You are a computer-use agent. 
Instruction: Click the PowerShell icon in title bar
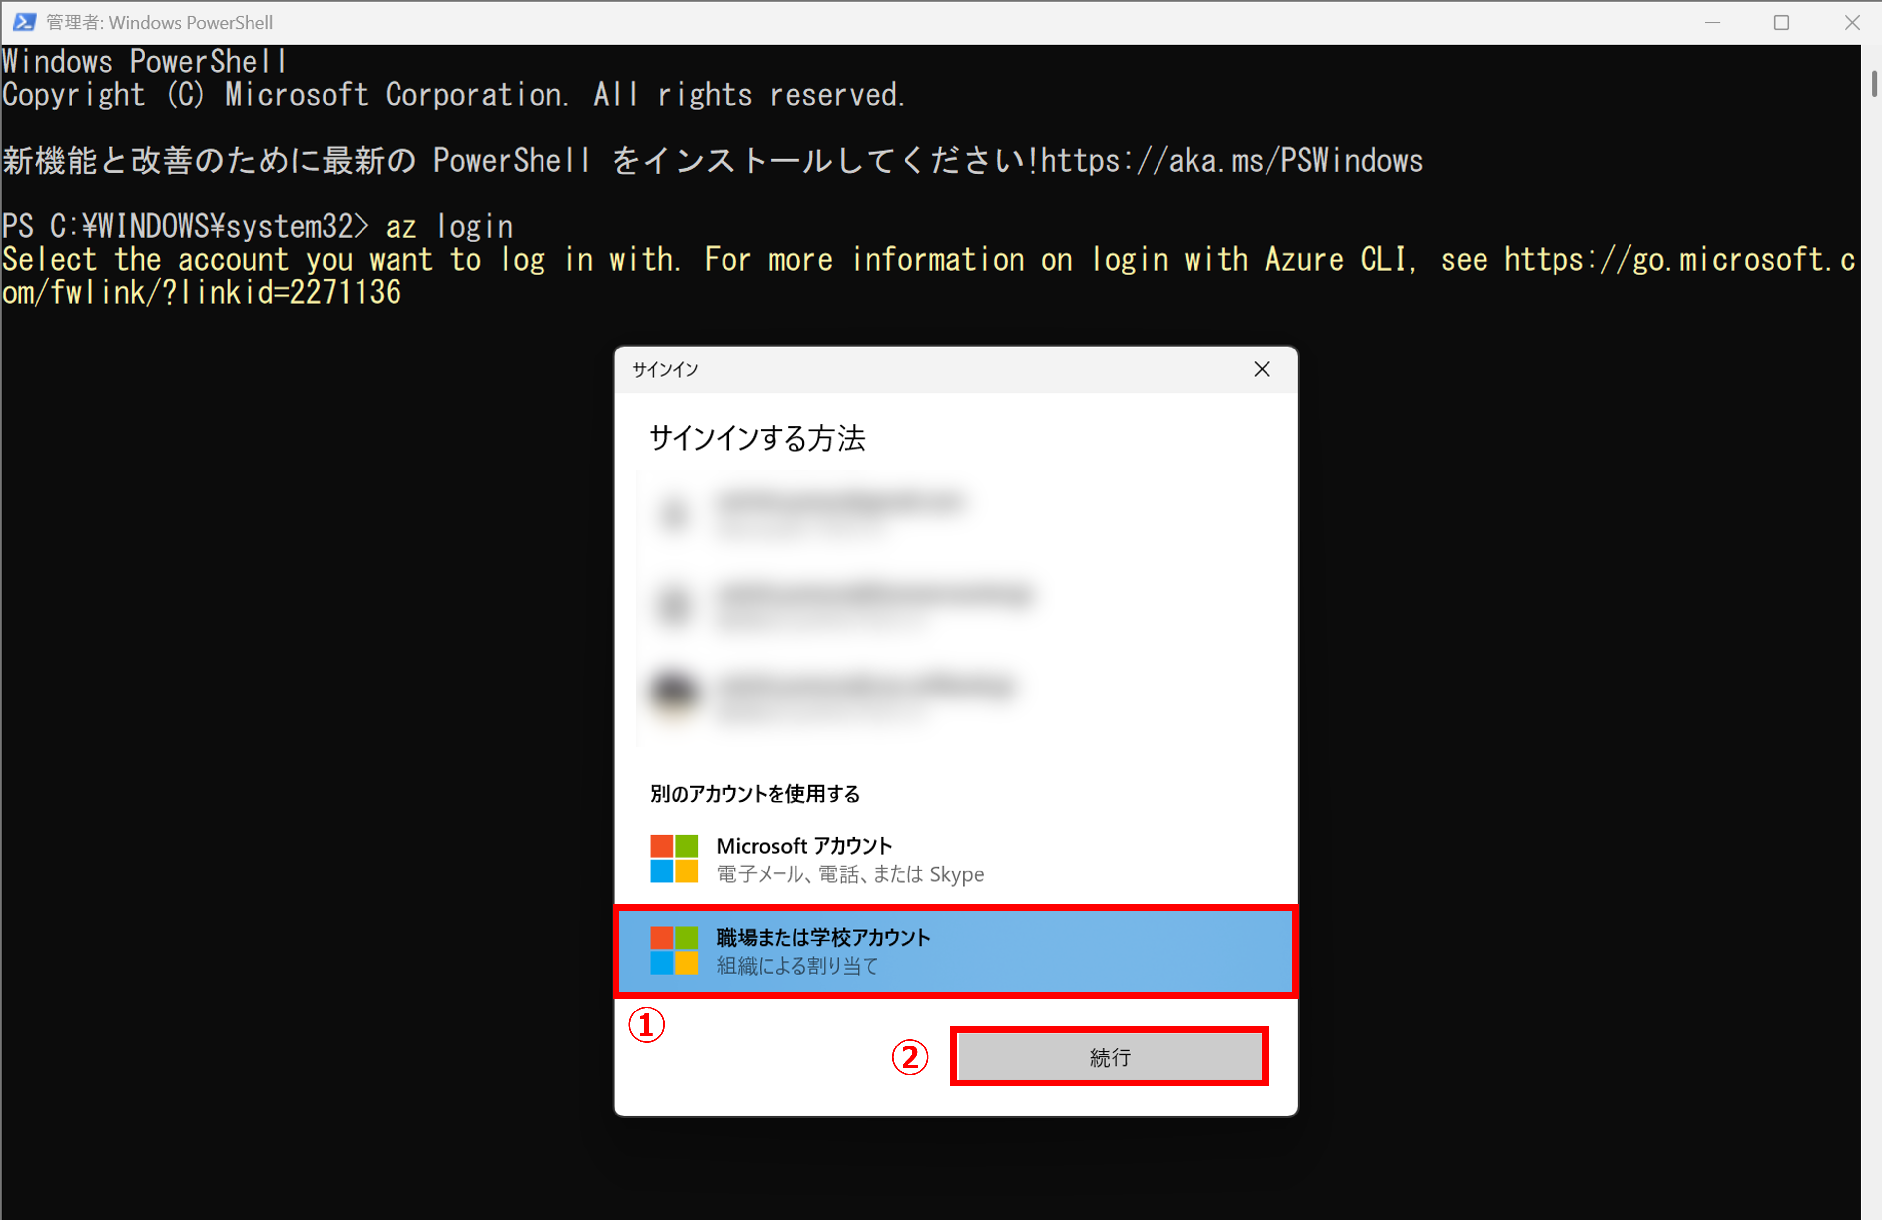point(24,22)
